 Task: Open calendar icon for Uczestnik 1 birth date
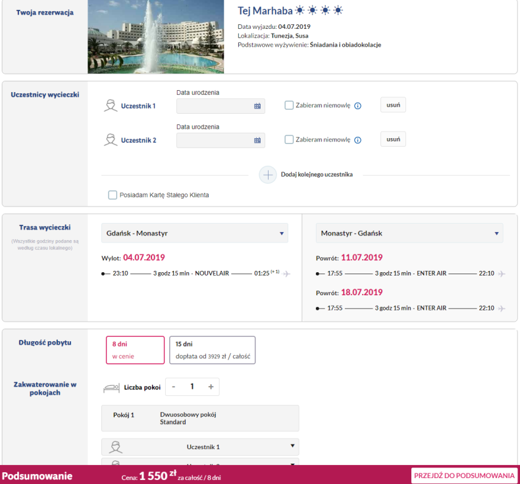(257, 106)
